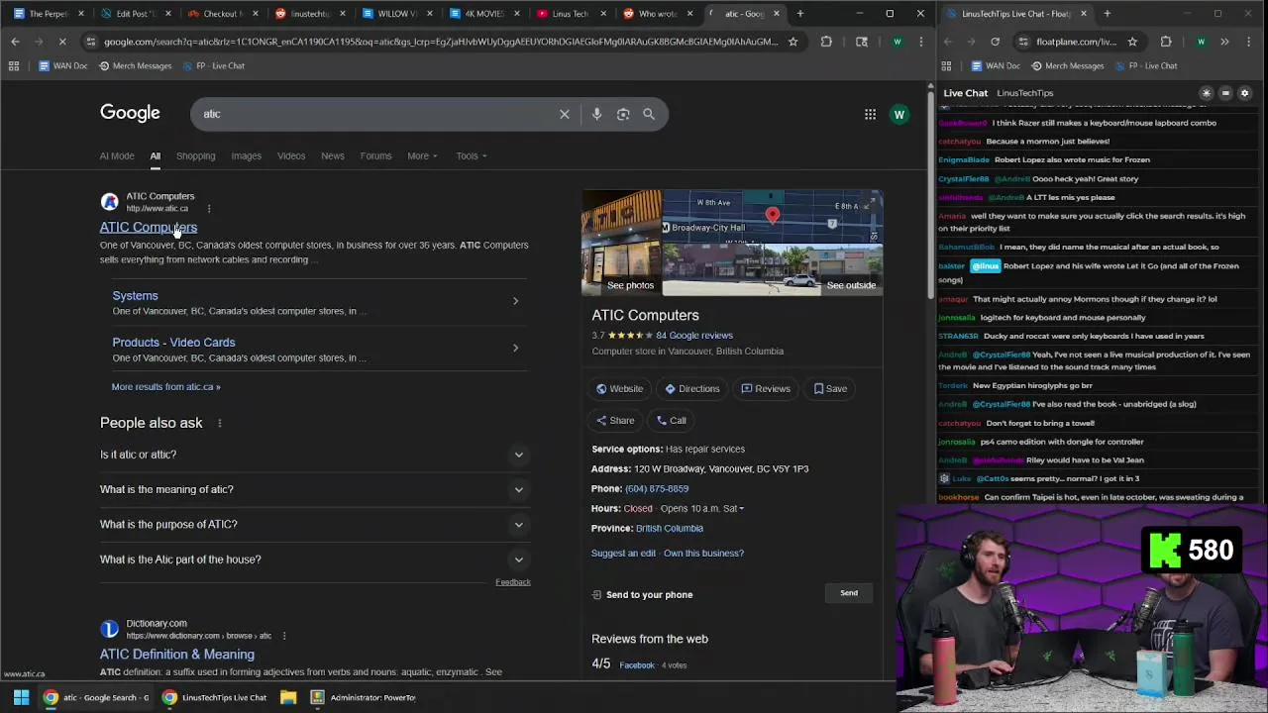Open More results from atic.ca

pyautogui.click(x=166, y=387)
